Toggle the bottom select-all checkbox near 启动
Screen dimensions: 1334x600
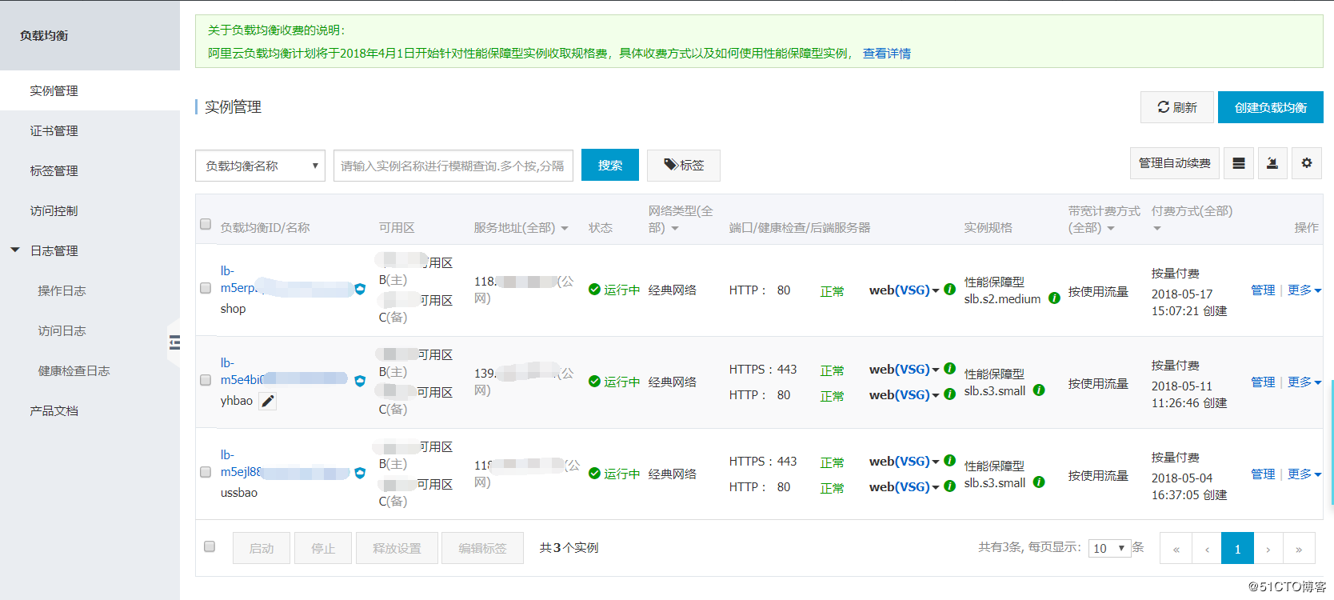point(210,546)
